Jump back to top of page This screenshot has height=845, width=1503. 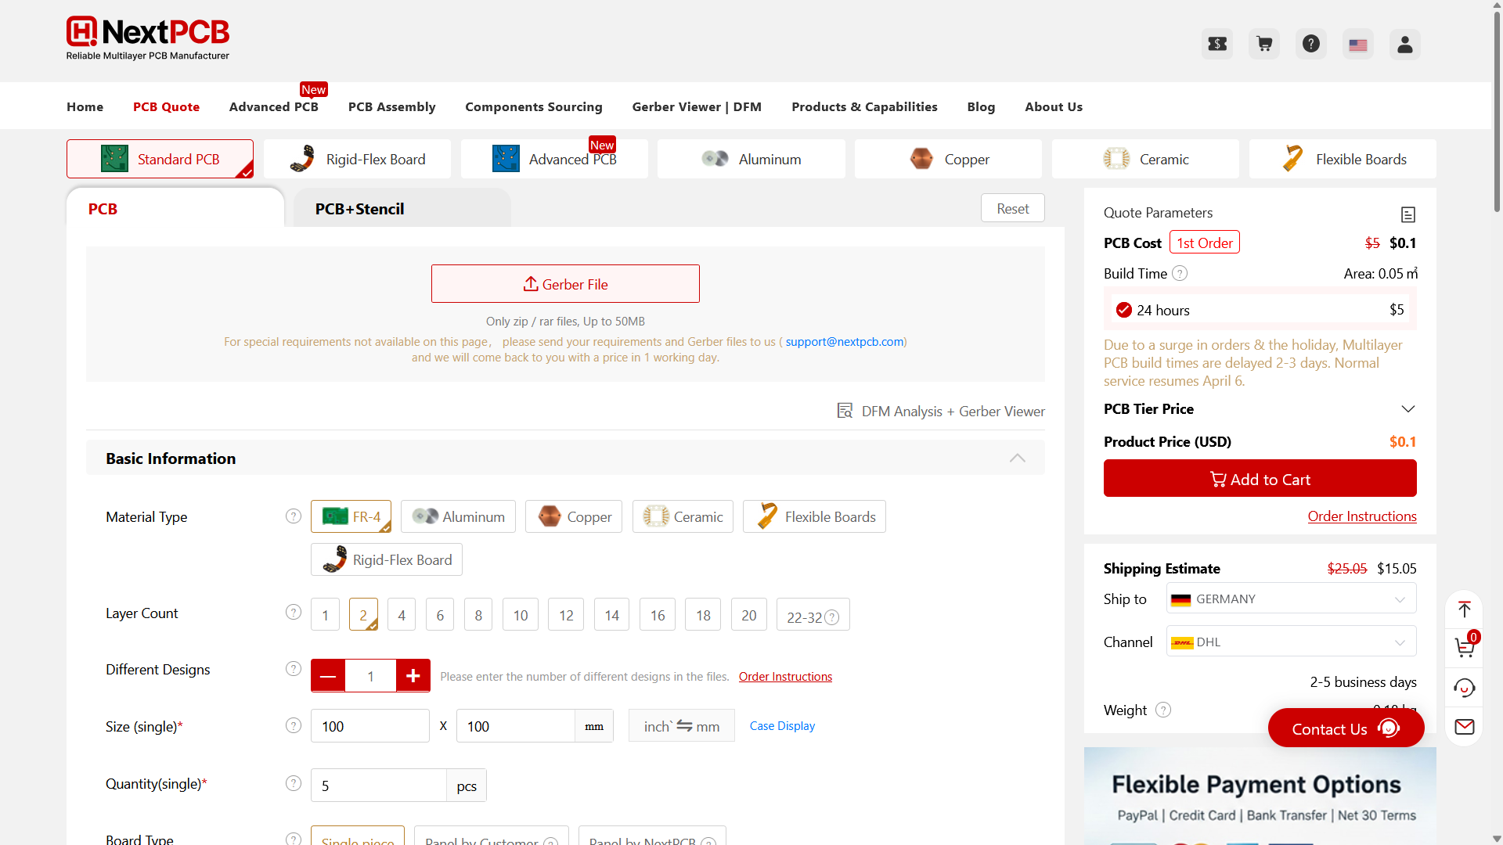[x=1465, y=609]
